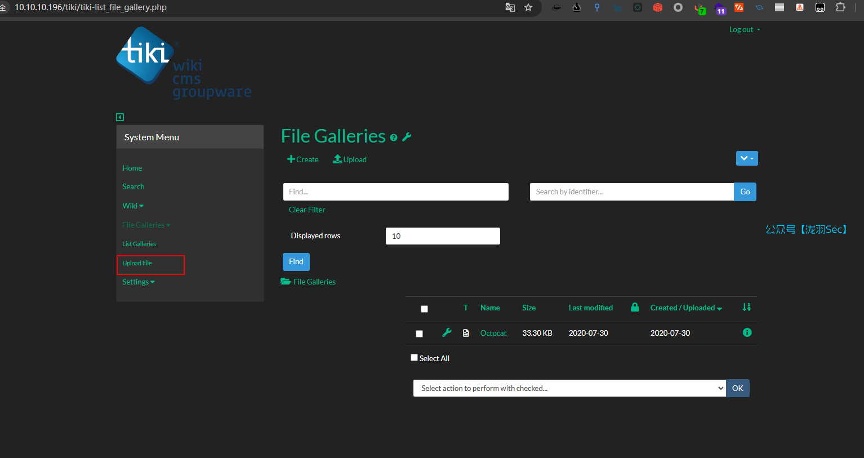Viewport: 864px width, 458px height.
Task: Collapse the left sidebar with toggle icon
Action: [120, 117]
